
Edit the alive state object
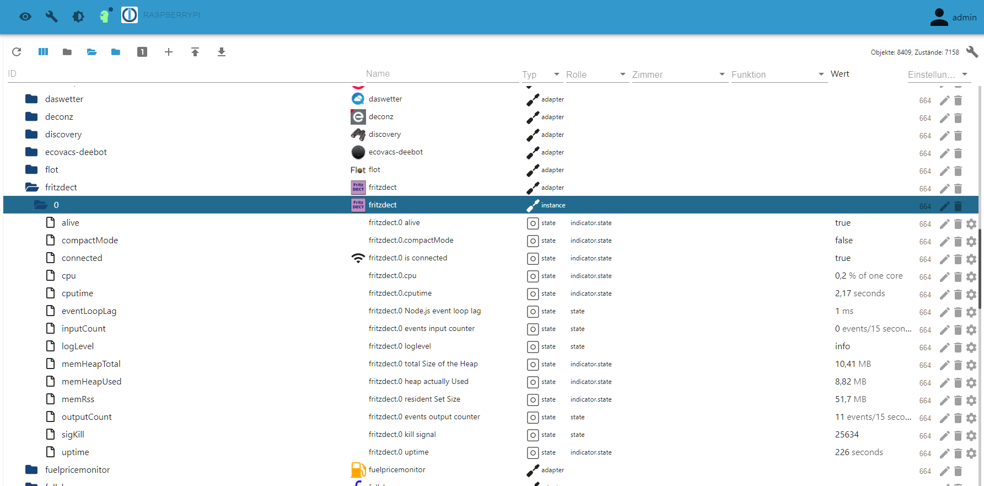tap(945, 224)
